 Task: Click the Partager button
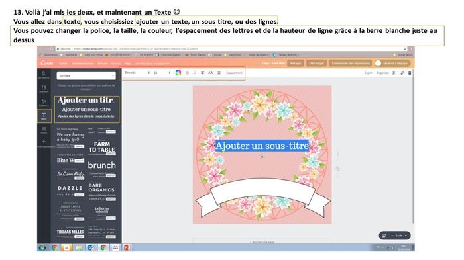tap(296, 64)
